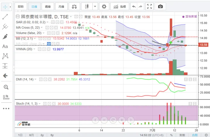Image resolution: width=210 pixels, height=137 pixels.
Task: Click the candlestick chart type button
Action: [x=87, y=6]
